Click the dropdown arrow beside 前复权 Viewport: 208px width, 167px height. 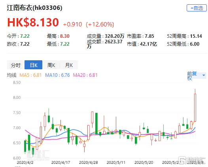tap(204, 75)
